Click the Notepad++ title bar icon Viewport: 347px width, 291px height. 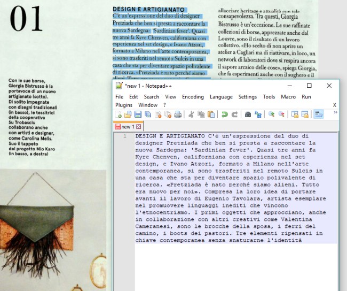119,86
